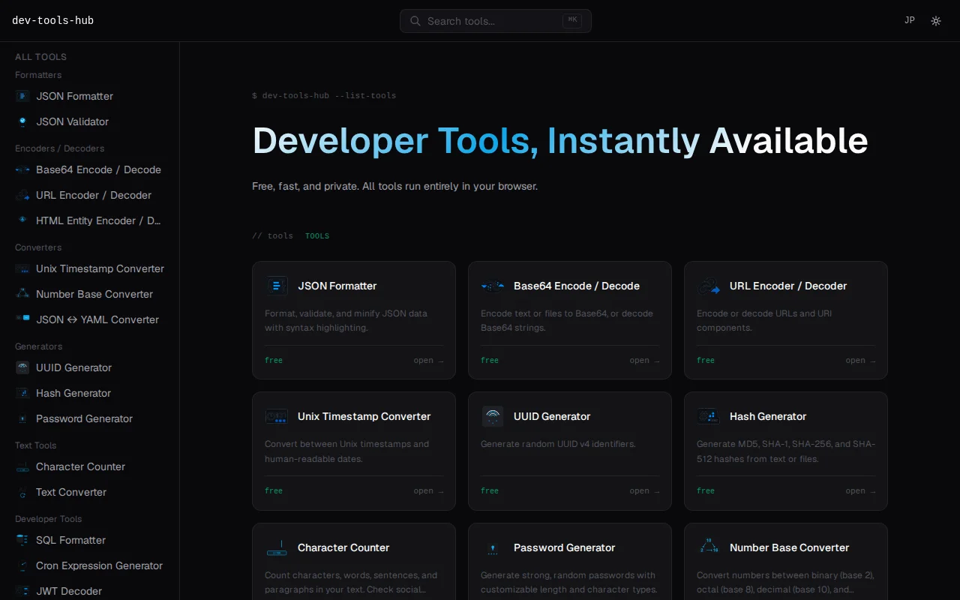Image resolution: width=960 pixels, height=600 pixels.
Task: Open Password Generator in sidebar
Action: click(x=89, y=418)
